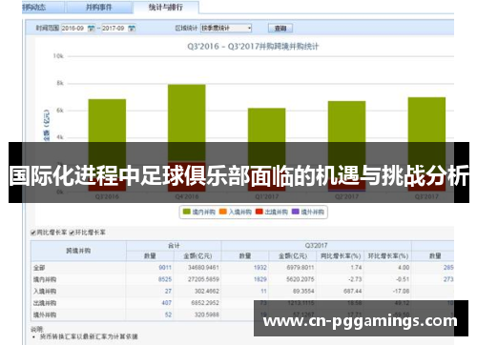Click the end date field 2017-09
Viewport: 477px width, 345px height.
coord(114,29)
